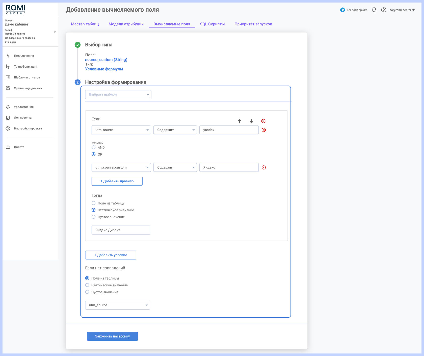The image size is (424, 356).
Task: Open Трансформация section icon
Action: click(8, 67)
